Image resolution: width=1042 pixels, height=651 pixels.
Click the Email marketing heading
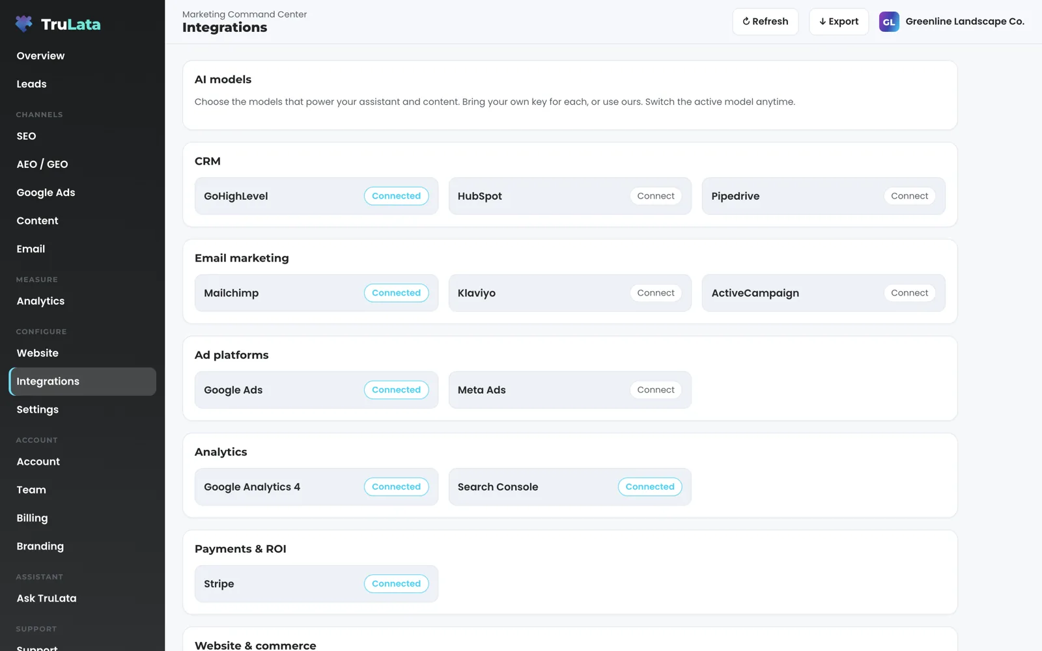[x=242, y=258]
